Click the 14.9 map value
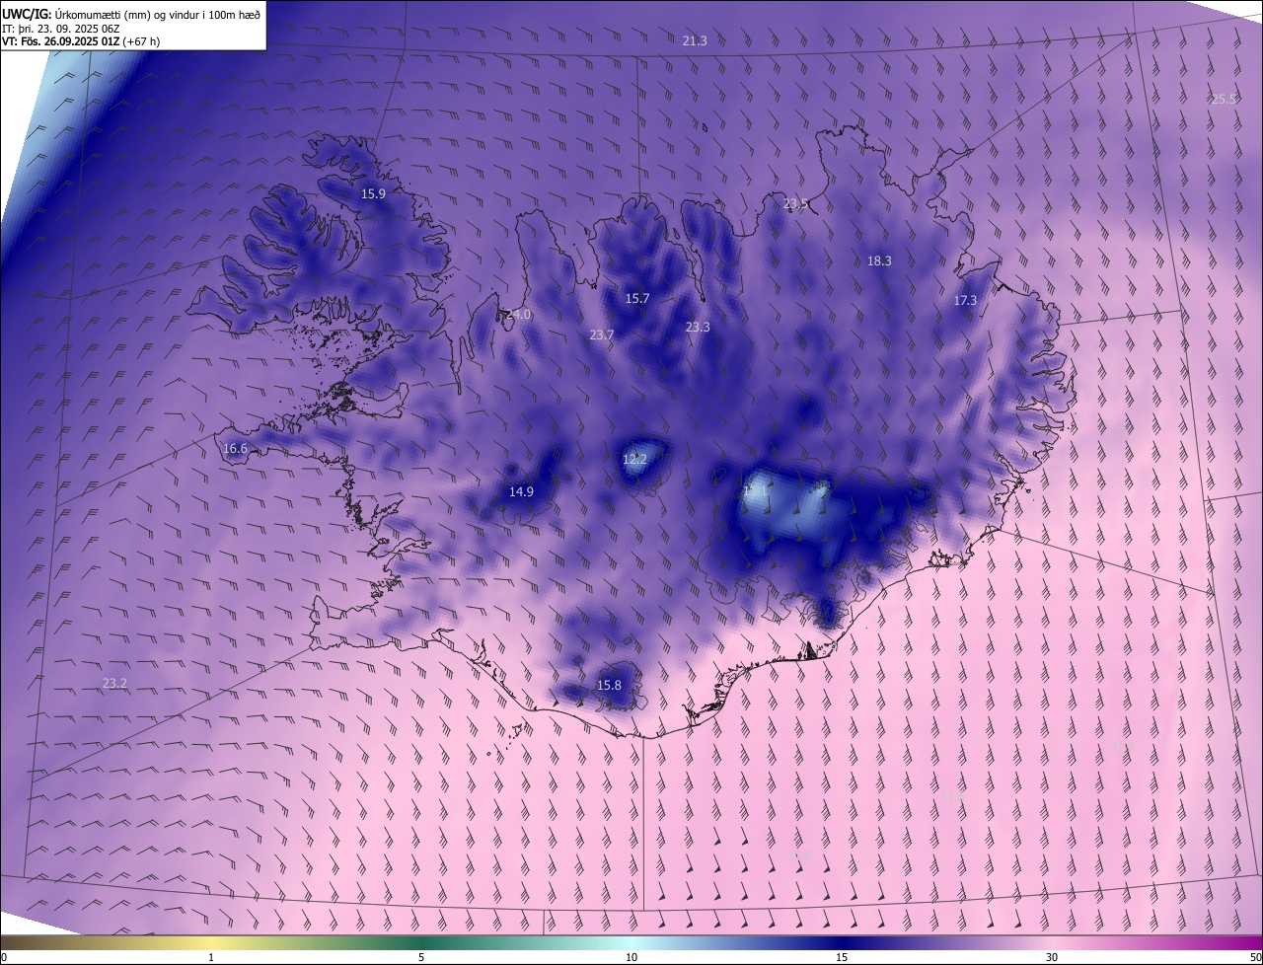The height and width of the screenshot is (965, 1263). pyautogui.click(x=521, y=491)
